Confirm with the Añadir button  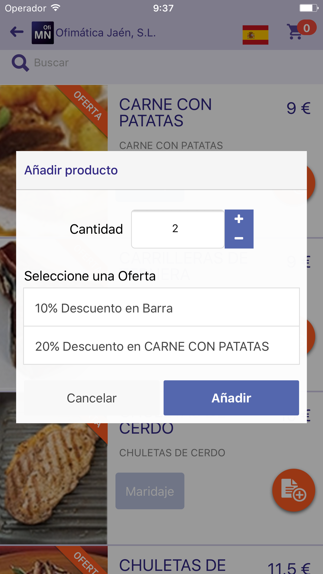[x=231, y=398]
